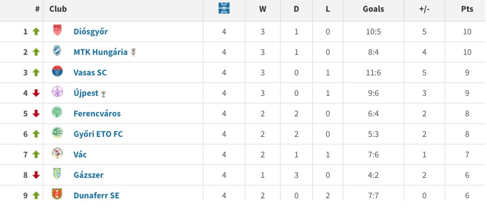This screenshot has width=487, height=213.
Task: Click the W wins column header
Action: (263, 9)
